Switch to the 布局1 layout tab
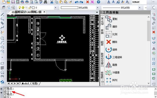The image size is (157, 98). click(x=35, y=83)
